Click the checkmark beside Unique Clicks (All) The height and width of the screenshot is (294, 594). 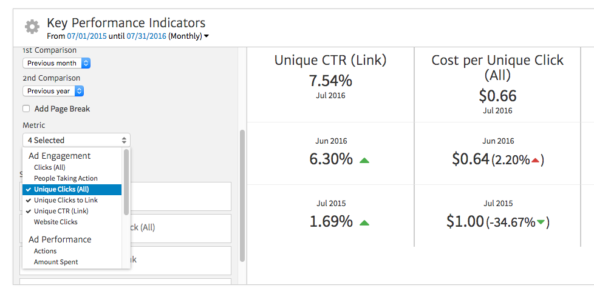tap(29, 189)
